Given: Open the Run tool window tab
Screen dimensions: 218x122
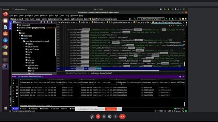Looking at the screenshot, I should (x=15, y=109).
